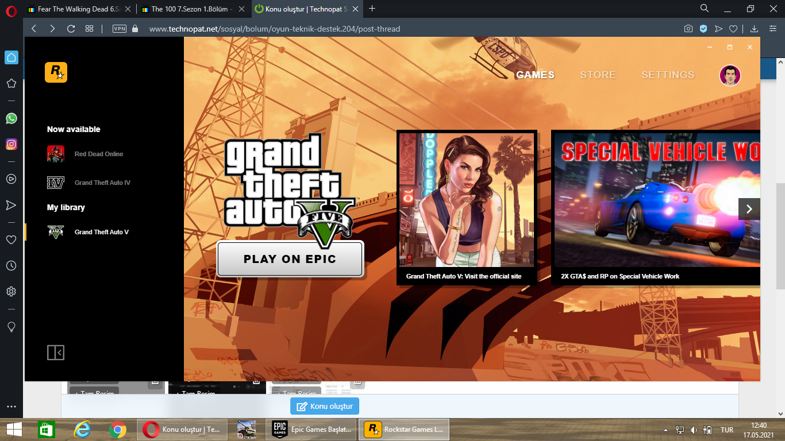Open Opera Easy Setup menu
785x441 pixels.
772,29
